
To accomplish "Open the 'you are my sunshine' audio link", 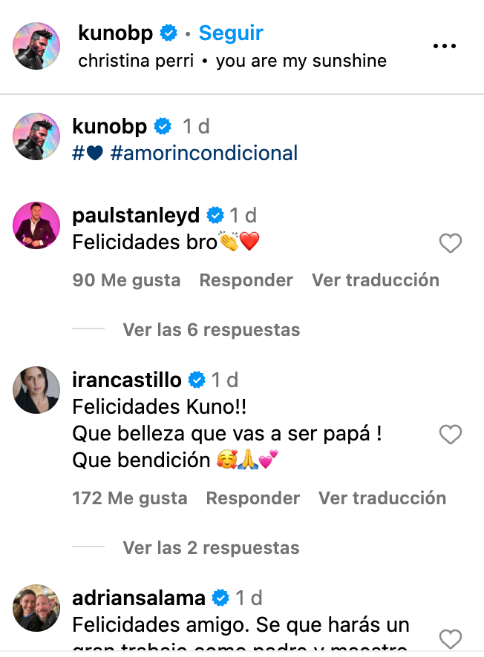I will coord(301,61).
